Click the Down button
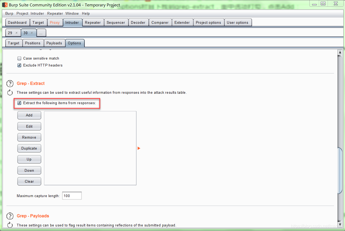The image size is (345, 231). pyautogui.click(x=29, y=170)
